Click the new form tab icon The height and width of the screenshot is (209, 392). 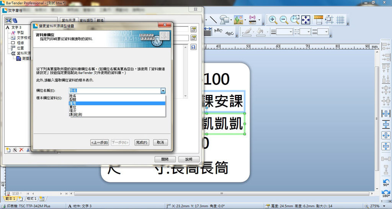42,199
